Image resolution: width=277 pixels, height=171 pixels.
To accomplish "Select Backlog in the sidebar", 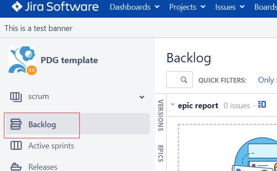I will (x=78, y=124).
